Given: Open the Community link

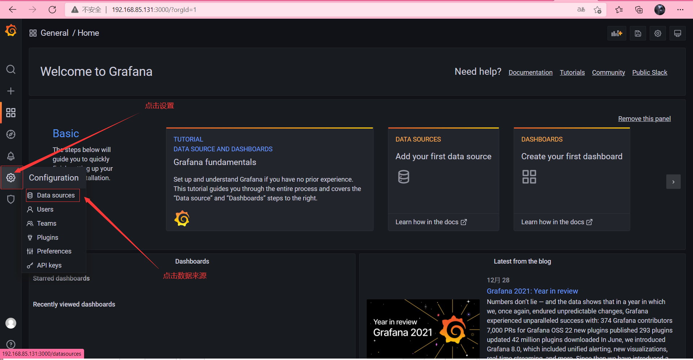Looking at the screenshot, I should (608, 73).
